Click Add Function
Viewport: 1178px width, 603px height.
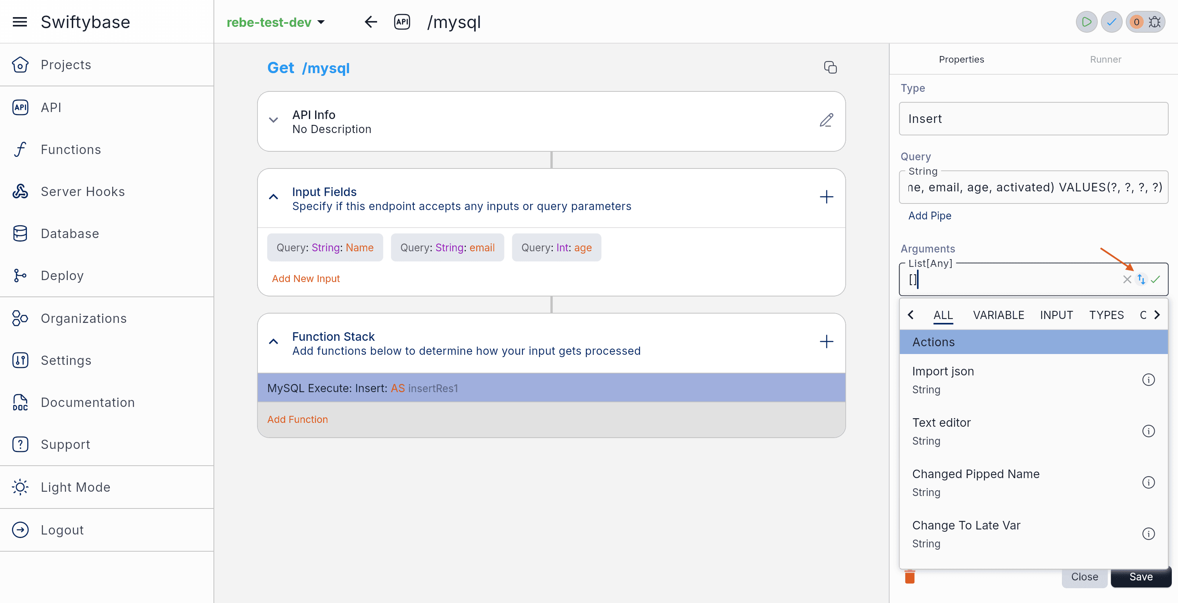297,419
